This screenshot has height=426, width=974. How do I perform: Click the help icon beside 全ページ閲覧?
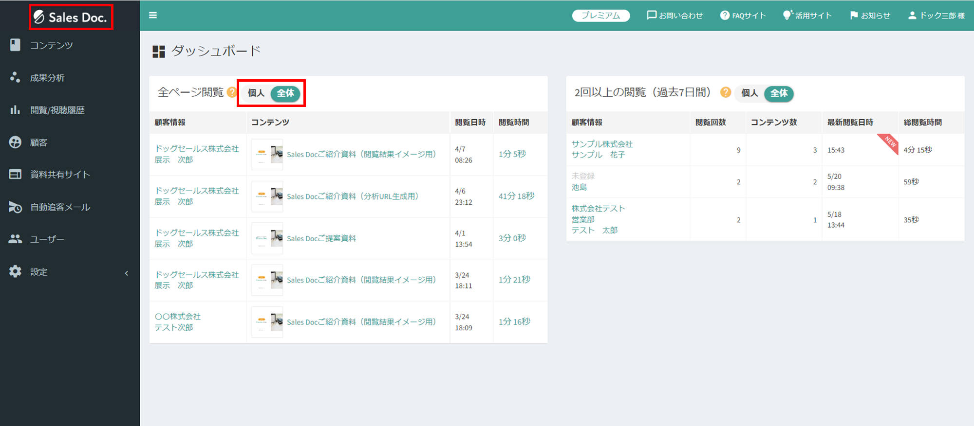pos(232,92)
